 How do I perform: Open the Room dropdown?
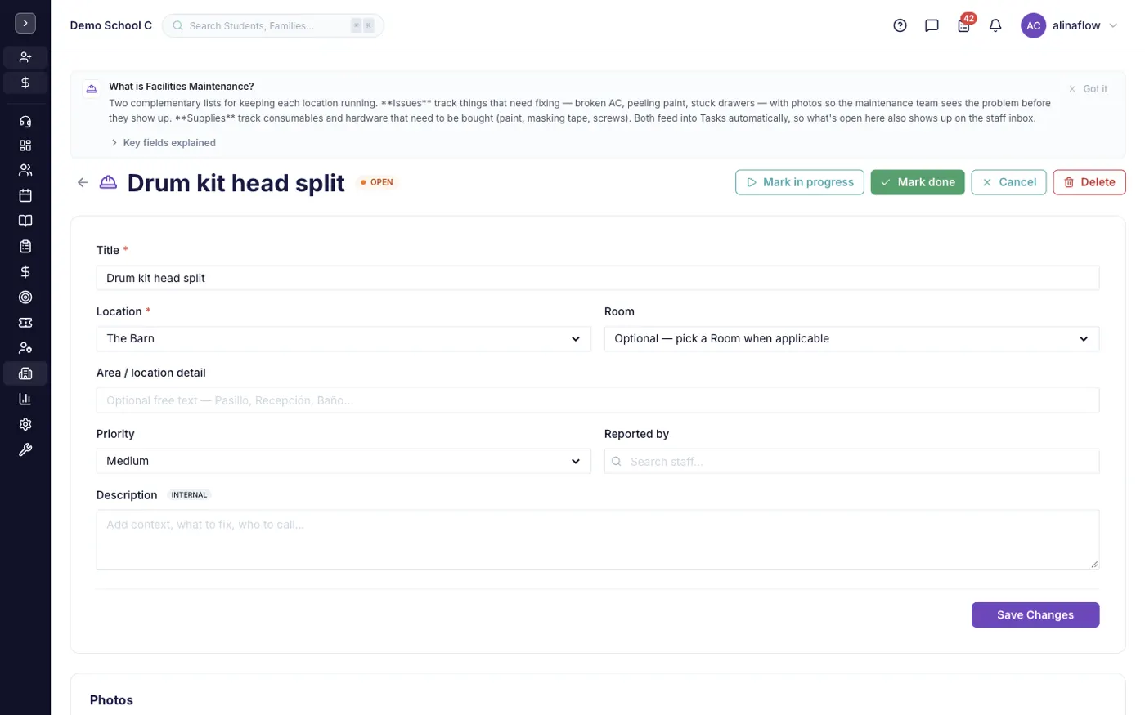(x=852, y=338)
